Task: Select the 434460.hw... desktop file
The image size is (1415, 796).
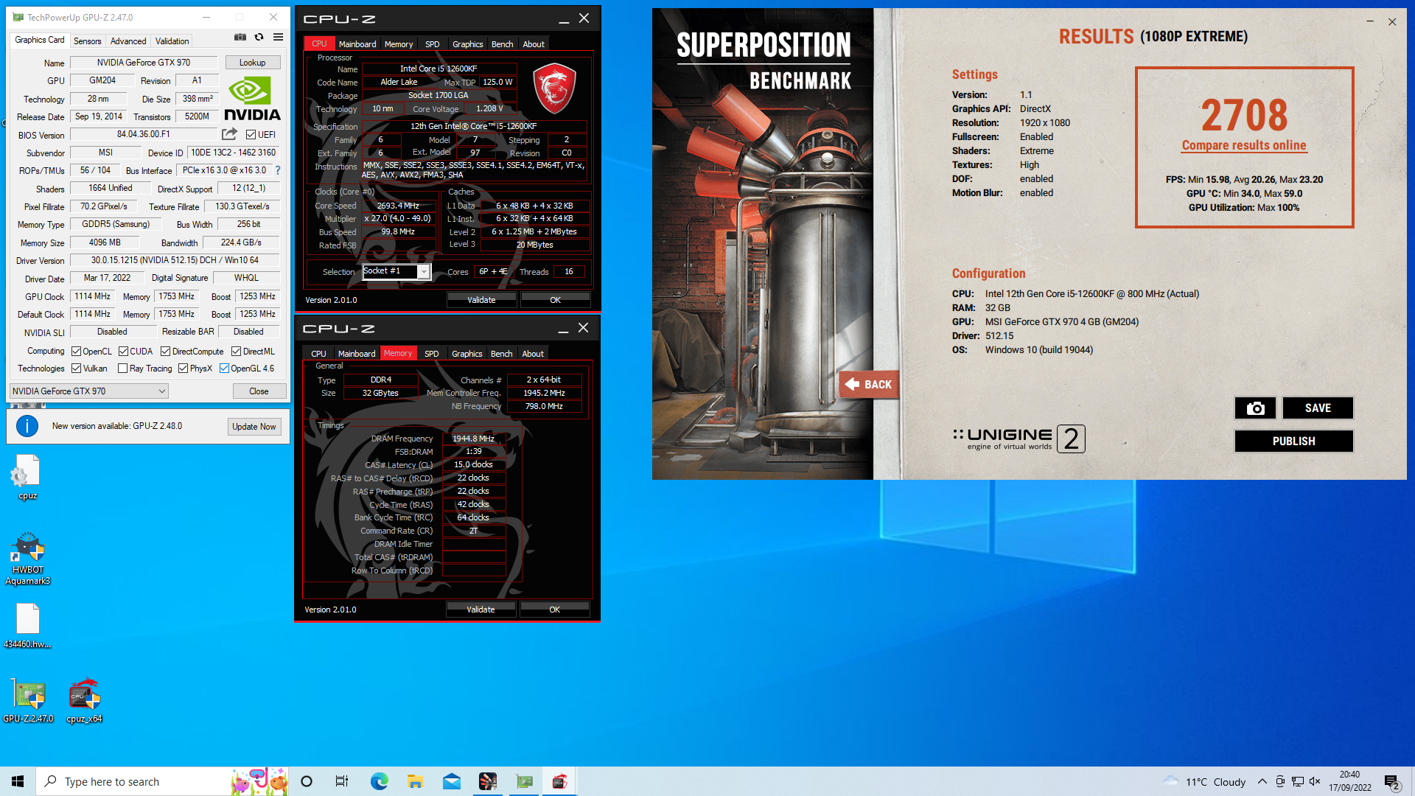Action: (27, 626)
